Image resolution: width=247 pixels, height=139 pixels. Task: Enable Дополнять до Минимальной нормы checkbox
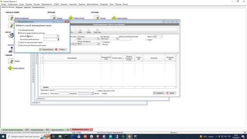(x=19, y=46)
